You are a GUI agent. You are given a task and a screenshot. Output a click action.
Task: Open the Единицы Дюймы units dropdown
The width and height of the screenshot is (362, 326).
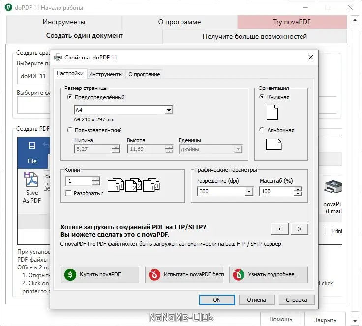(x=238, y=149)
